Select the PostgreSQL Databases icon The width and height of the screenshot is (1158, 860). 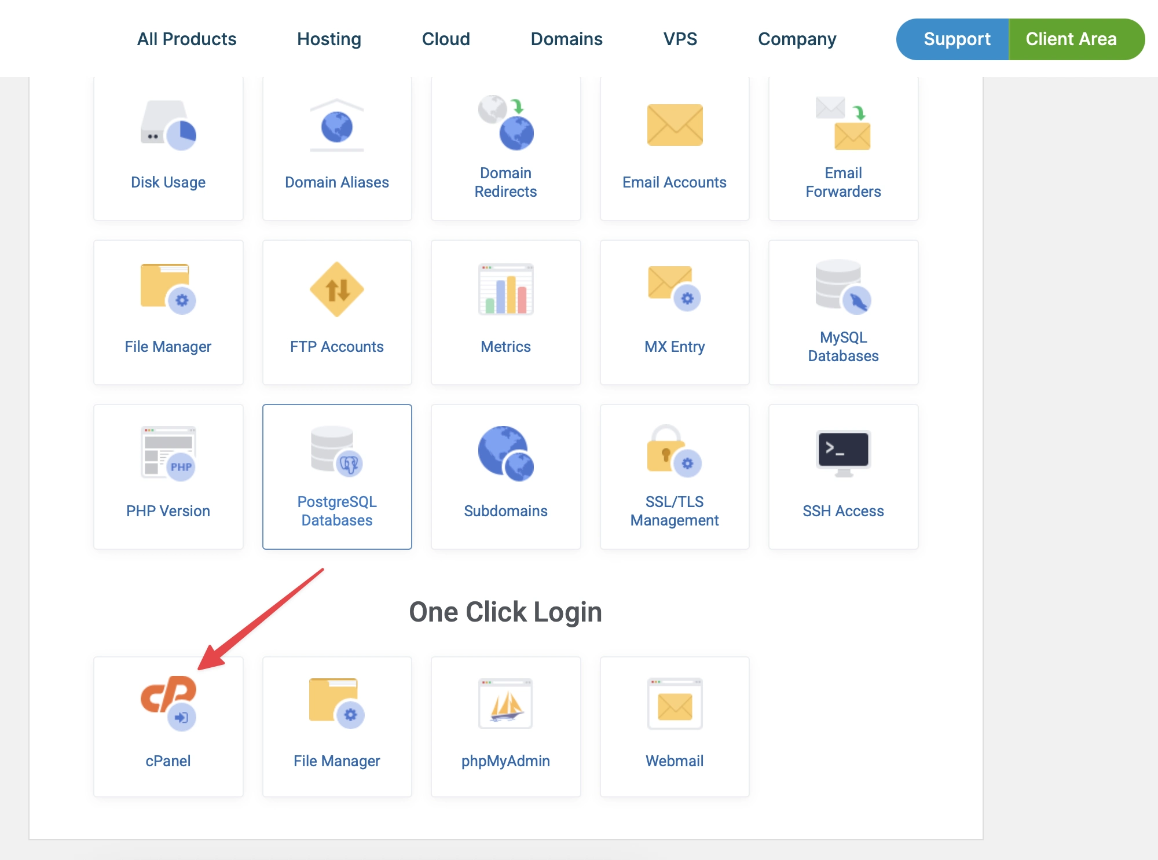[337, 451]
